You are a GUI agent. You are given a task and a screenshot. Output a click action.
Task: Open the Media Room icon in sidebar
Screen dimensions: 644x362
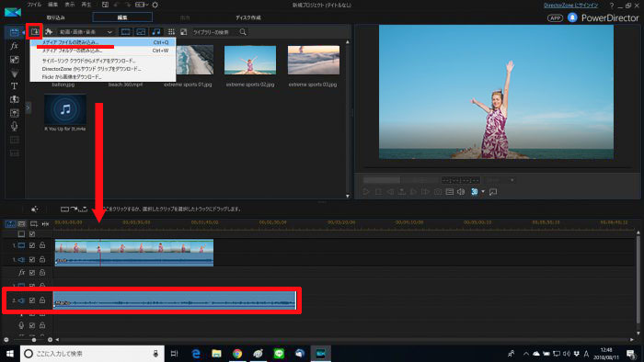pos(15,32)
